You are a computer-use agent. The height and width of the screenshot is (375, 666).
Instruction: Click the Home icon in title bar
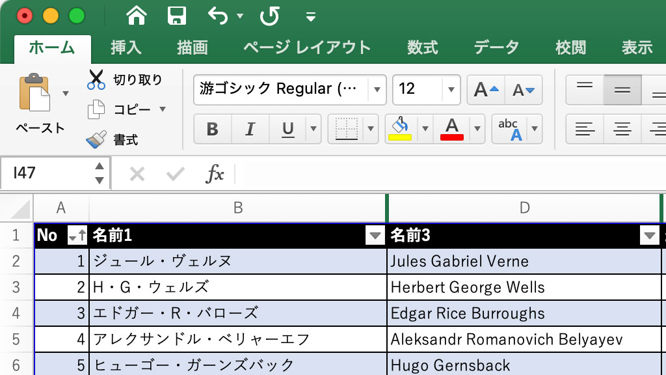[x=137, y=16]
